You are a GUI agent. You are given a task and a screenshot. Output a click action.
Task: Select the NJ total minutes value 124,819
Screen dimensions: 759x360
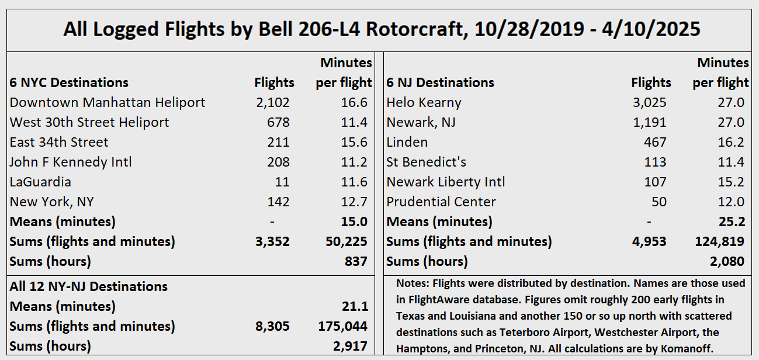pyautogui.click(x=719, y=242)
